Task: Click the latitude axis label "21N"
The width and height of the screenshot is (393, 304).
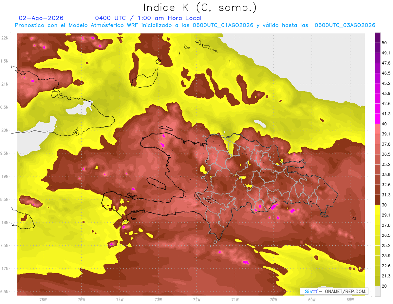Action: point(5,84)
